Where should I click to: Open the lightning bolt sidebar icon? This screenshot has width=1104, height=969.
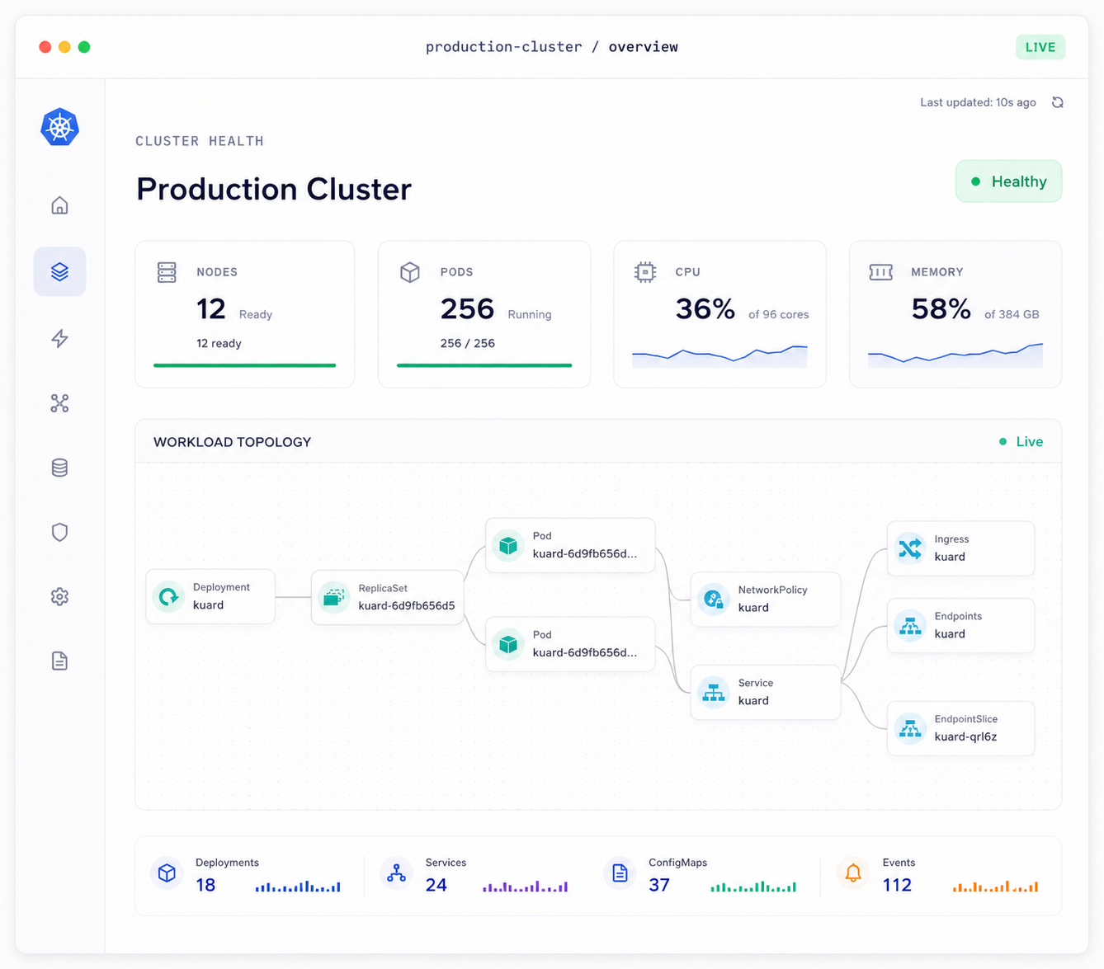tap(59, 338)
